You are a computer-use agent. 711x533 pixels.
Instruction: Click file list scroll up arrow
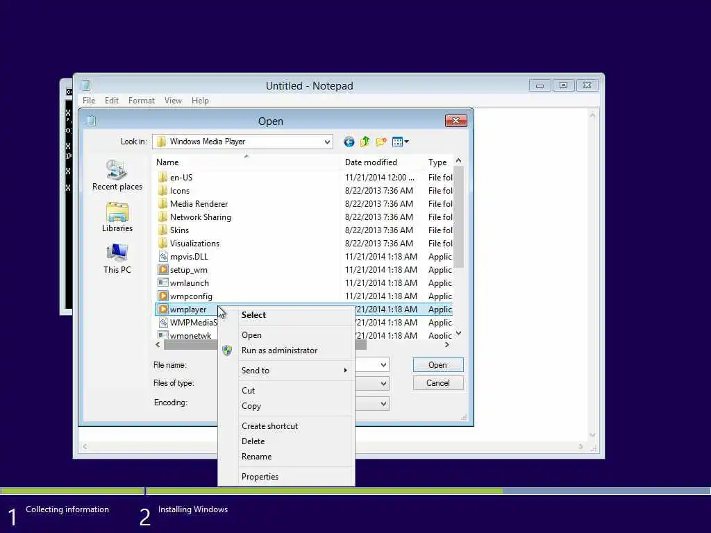tap(458, 160)
